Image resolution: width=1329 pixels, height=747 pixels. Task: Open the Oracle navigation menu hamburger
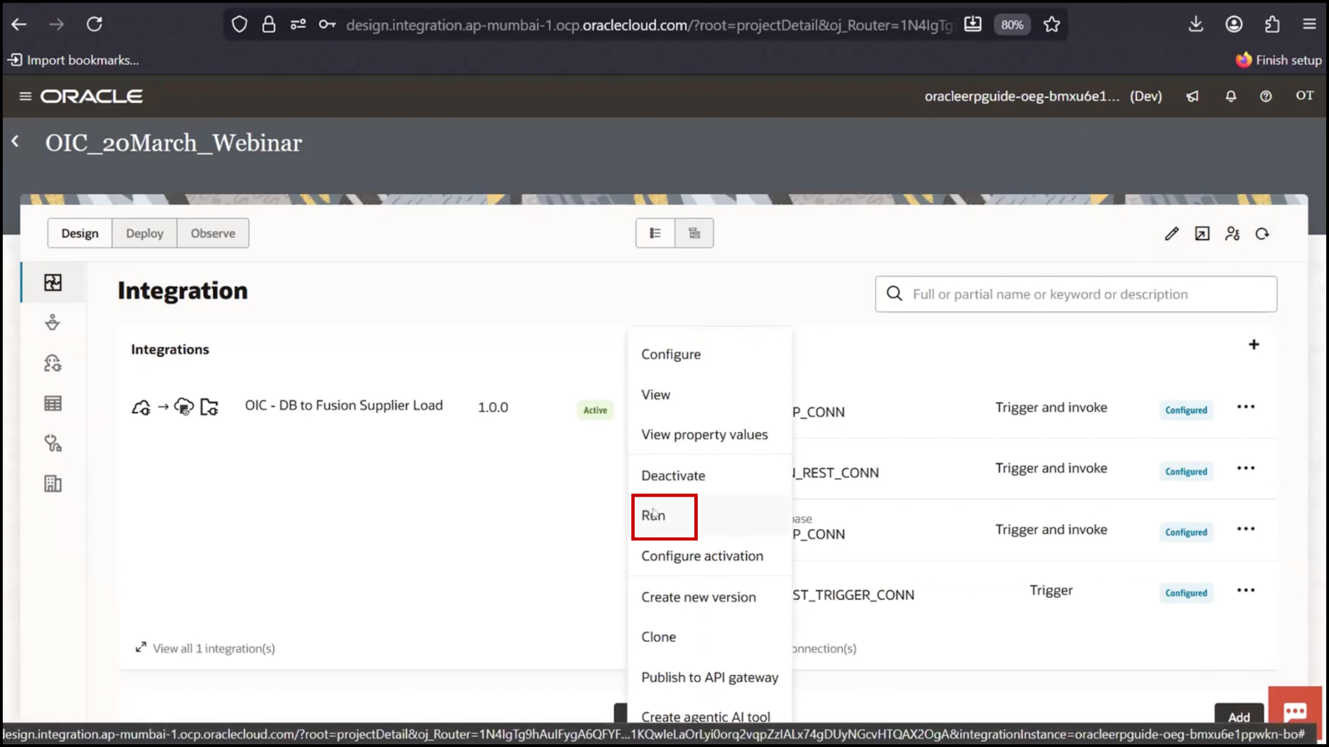pos(26,96)
